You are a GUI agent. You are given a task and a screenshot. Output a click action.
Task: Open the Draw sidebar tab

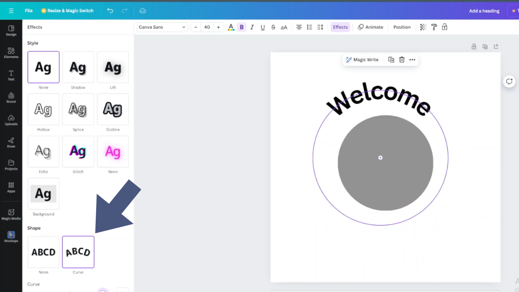pyautogui.click(x=11, y=142)
